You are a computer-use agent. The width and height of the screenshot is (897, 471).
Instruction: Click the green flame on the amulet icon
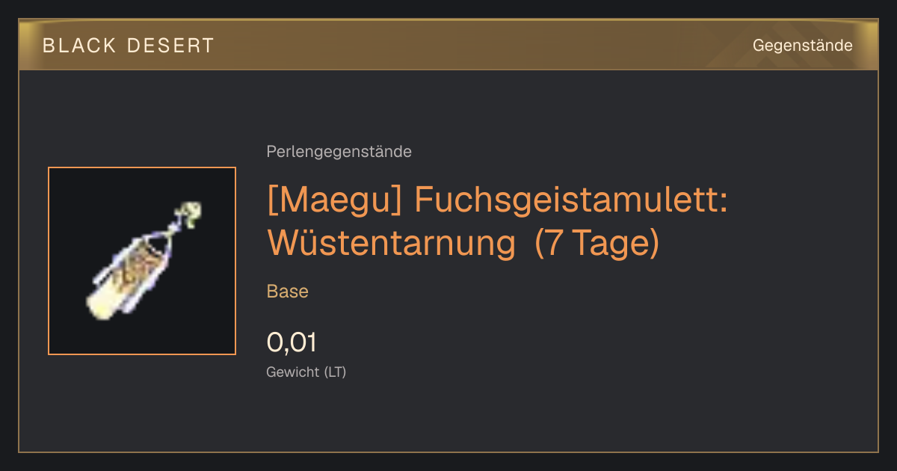point(192,213)
